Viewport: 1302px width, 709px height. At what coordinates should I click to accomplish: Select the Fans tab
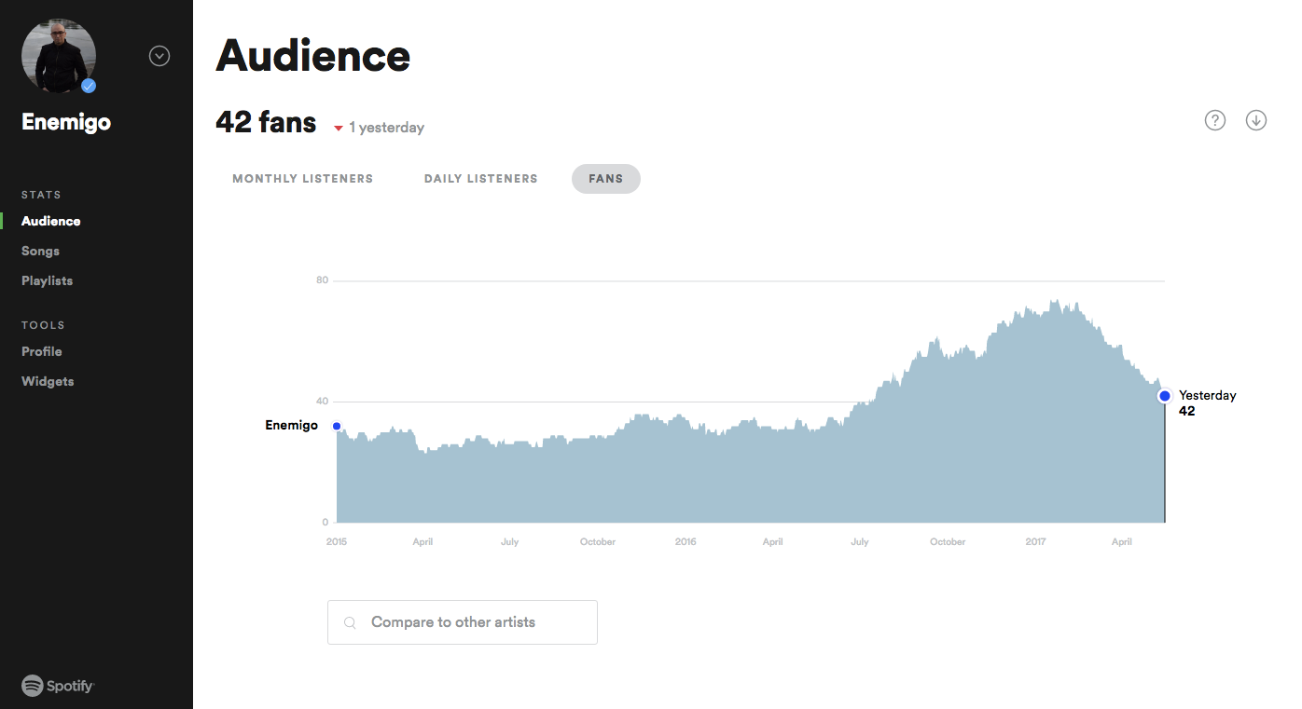click(606, 179)
